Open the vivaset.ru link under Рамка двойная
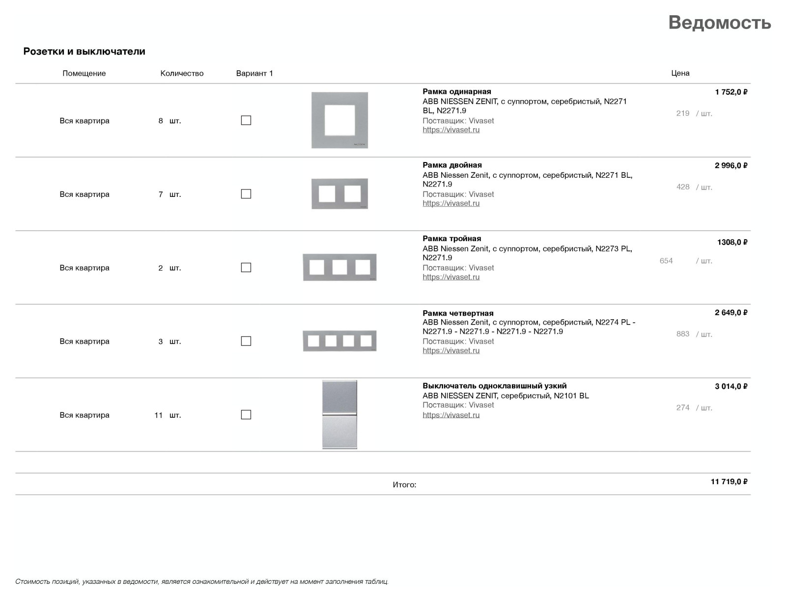This screenshot has width=786, height=601. coord(451,204)
